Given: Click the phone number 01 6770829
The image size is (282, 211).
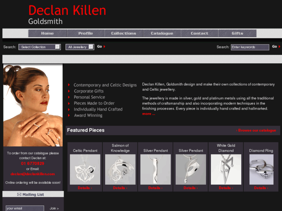Looking at the screenshot, I should pyautogui.click(x=33, y=163).
